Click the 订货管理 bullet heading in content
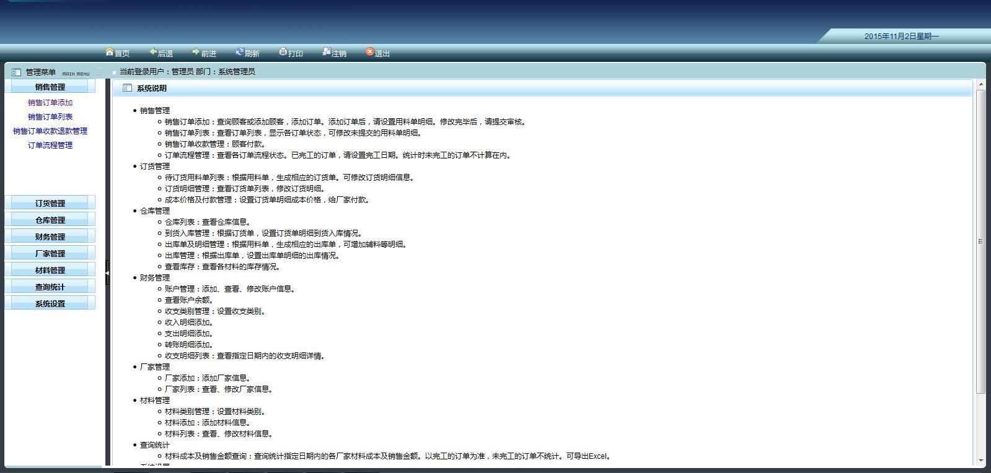 click(155, 167)
